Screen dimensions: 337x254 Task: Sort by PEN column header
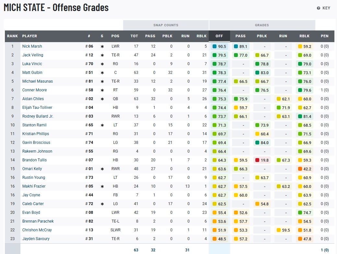point(324,36)
